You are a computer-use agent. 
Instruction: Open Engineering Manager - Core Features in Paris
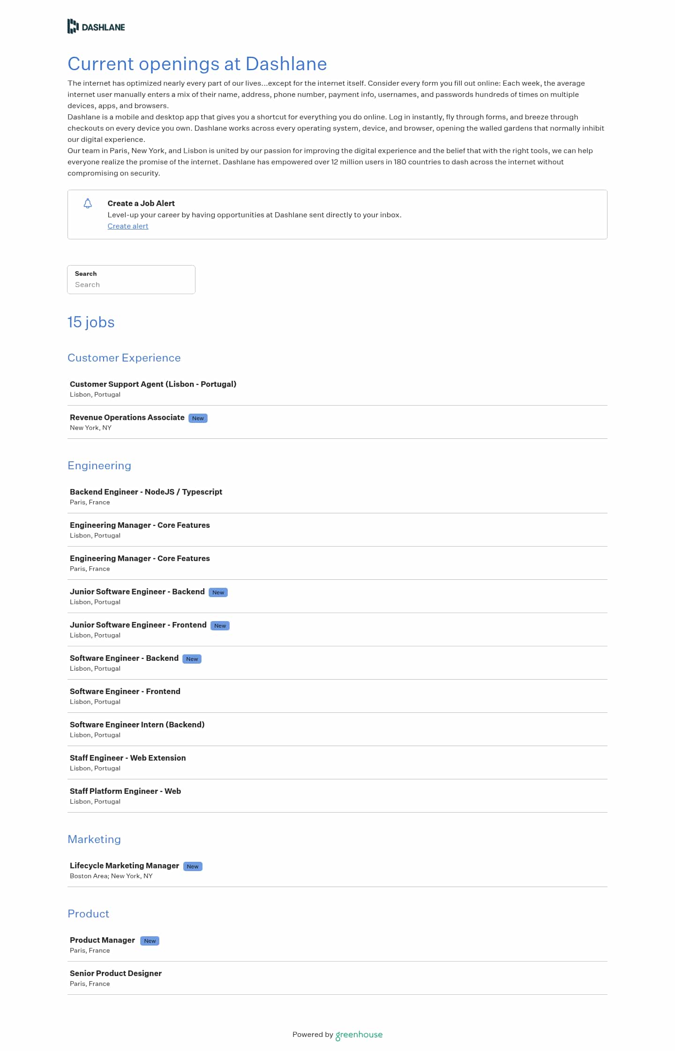[x=140, y=558]
